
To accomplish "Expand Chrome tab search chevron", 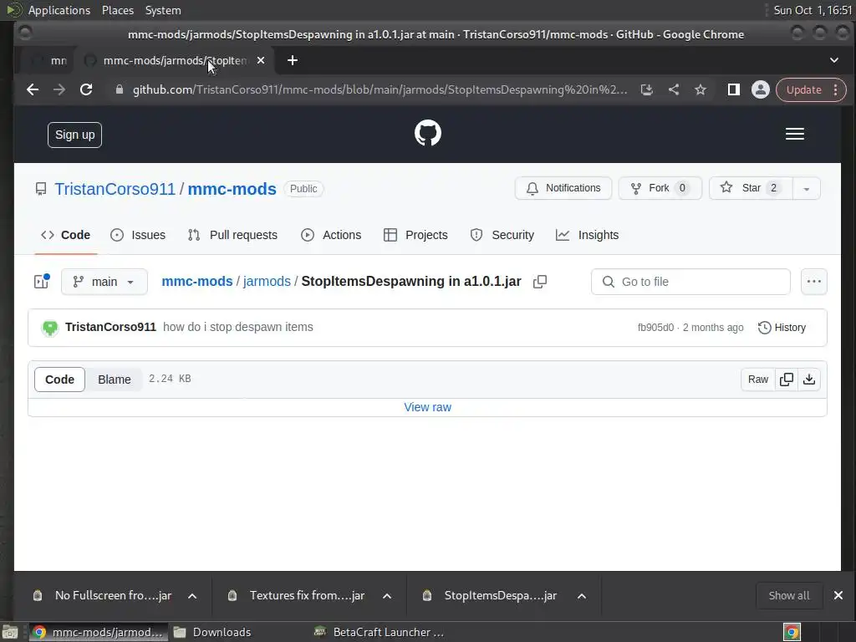I will pyautogui.click(x=834, y=60).
